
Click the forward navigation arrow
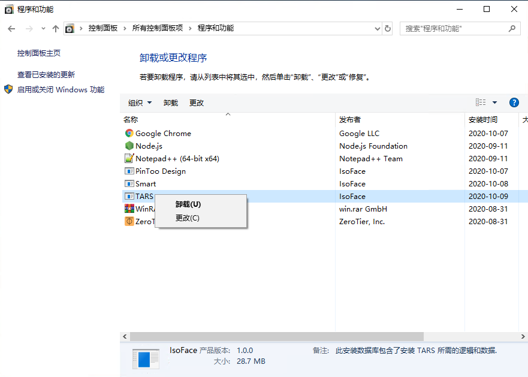coord(29,29)
